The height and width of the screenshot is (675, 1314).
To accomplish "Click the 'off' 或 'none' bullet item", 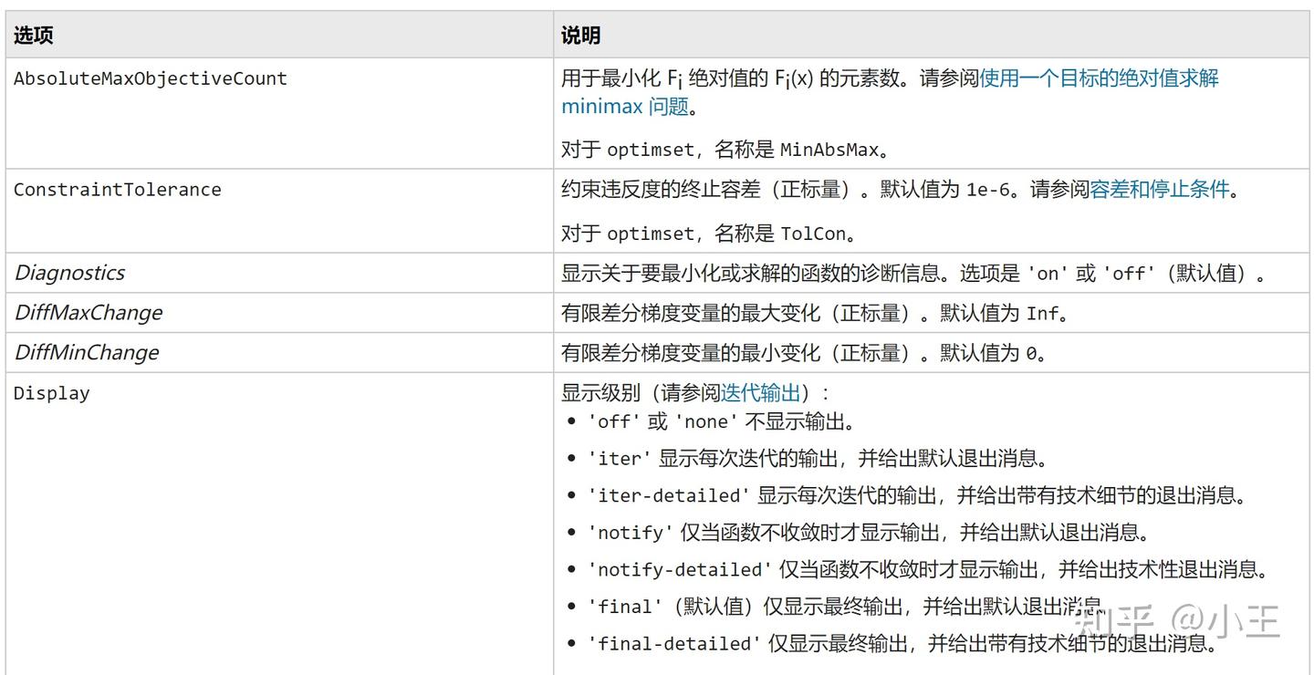I will pyautogui.click(x=720, y=422).
